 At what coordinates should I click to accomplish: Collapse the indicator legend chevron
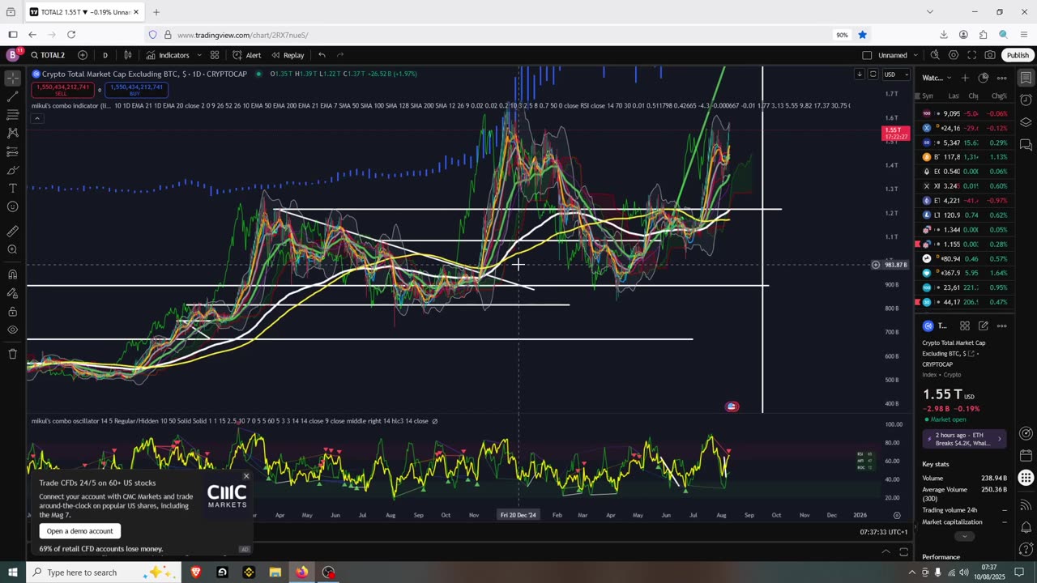(36, 118)
